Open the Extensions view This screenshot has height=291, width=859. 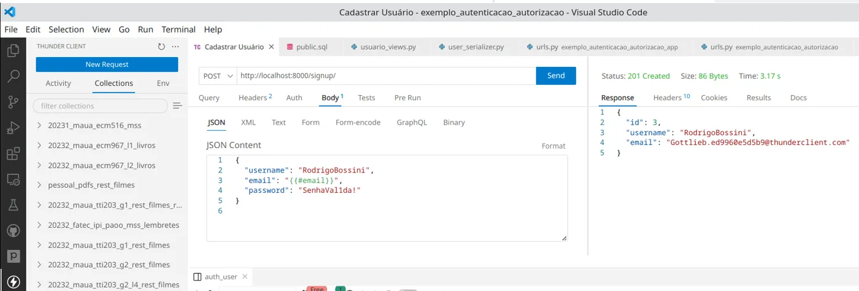[13, 154]
